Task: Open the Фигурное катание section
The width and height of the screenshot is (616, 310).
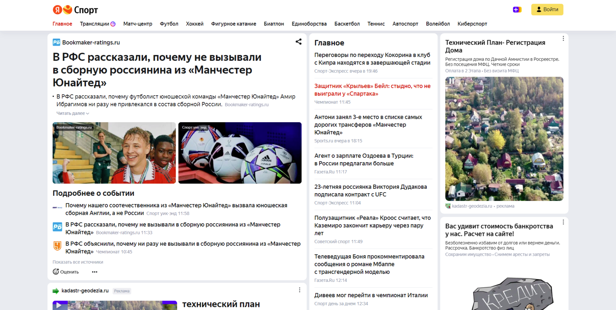Action: tap(234, 24)
